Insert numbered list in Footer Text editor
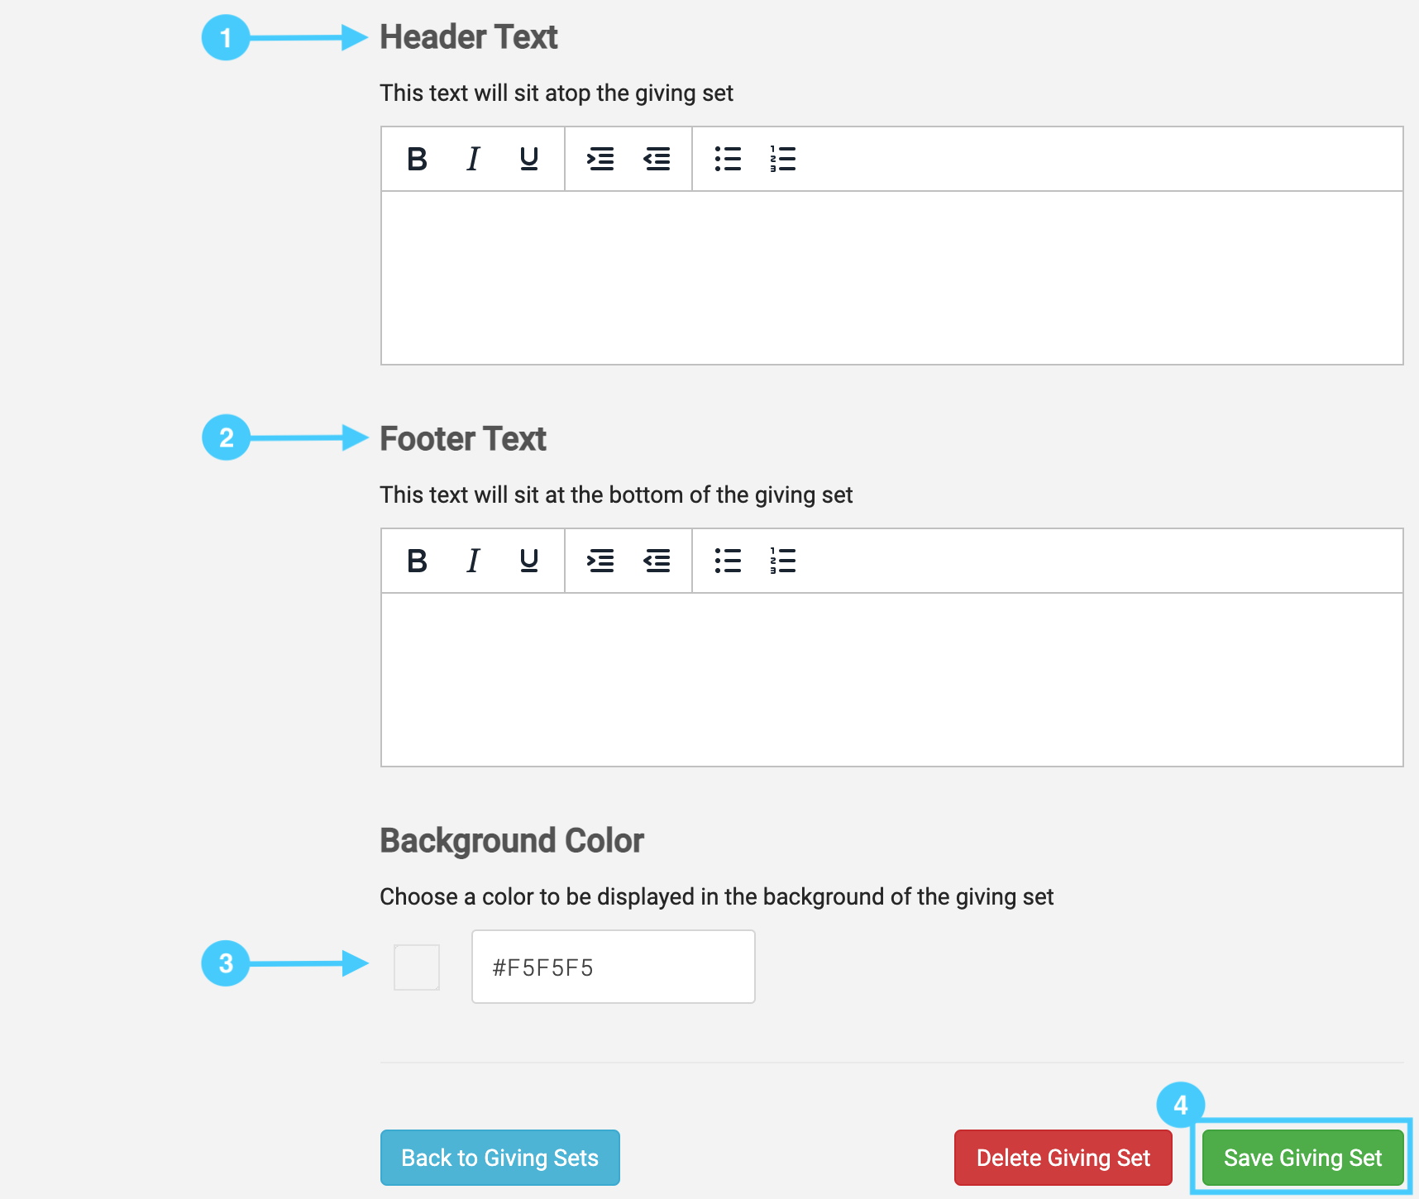 click(782, 561)
